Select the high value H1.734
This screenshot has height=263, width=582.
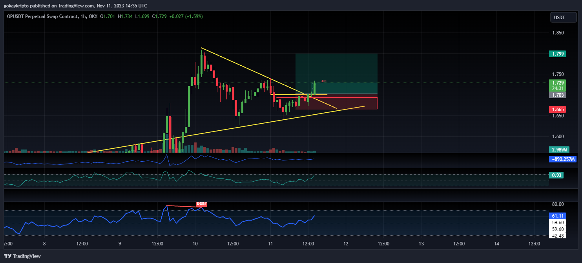coord(126,16)
